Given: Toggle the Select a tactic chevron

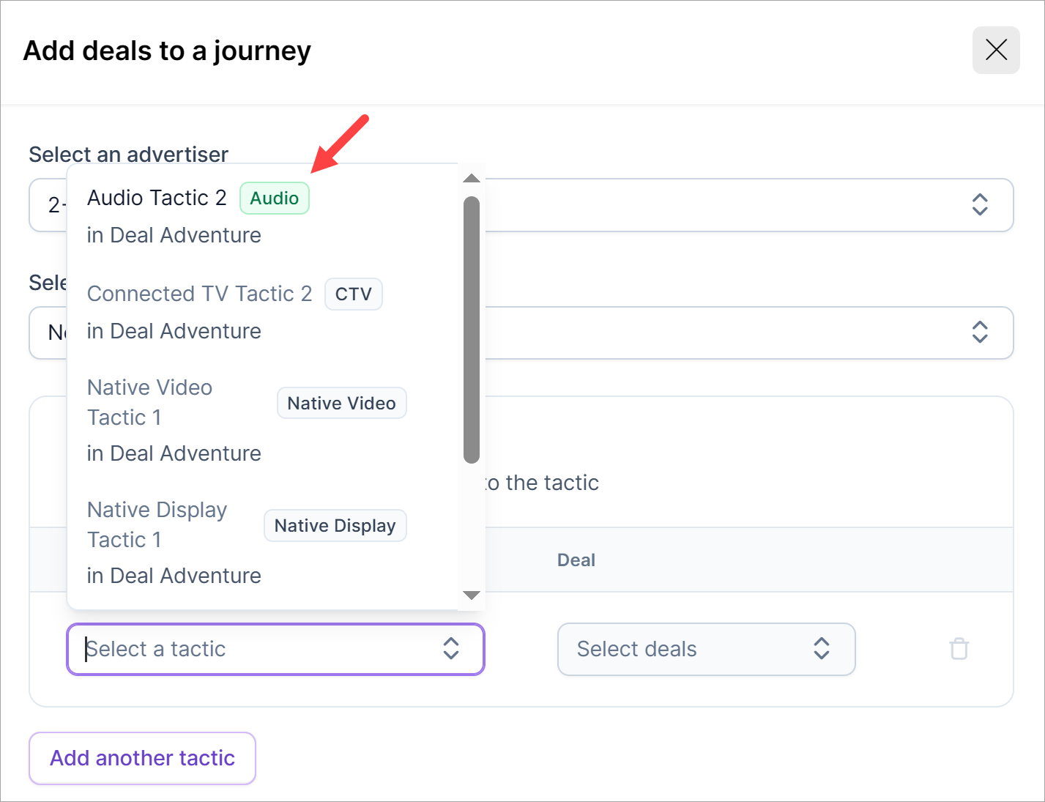Looking at the screenshot, I should pos(451,649).
